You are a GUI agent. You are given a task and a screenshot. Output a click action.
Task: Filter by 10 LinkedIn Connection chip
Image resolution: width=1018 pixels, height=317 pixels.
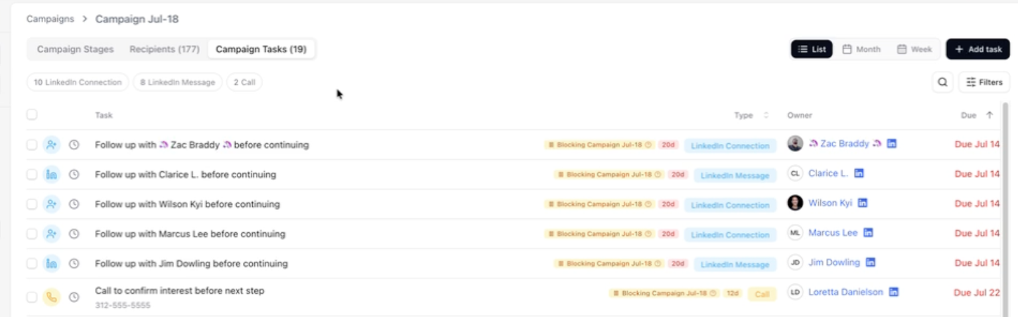click(x=78, y=82)
